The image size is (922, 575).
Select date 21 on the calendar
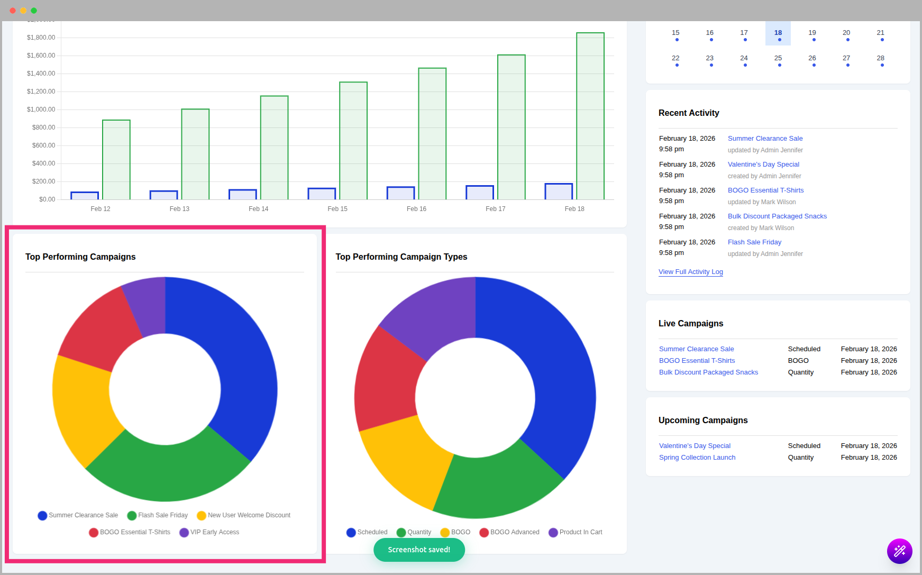[881, 32]
